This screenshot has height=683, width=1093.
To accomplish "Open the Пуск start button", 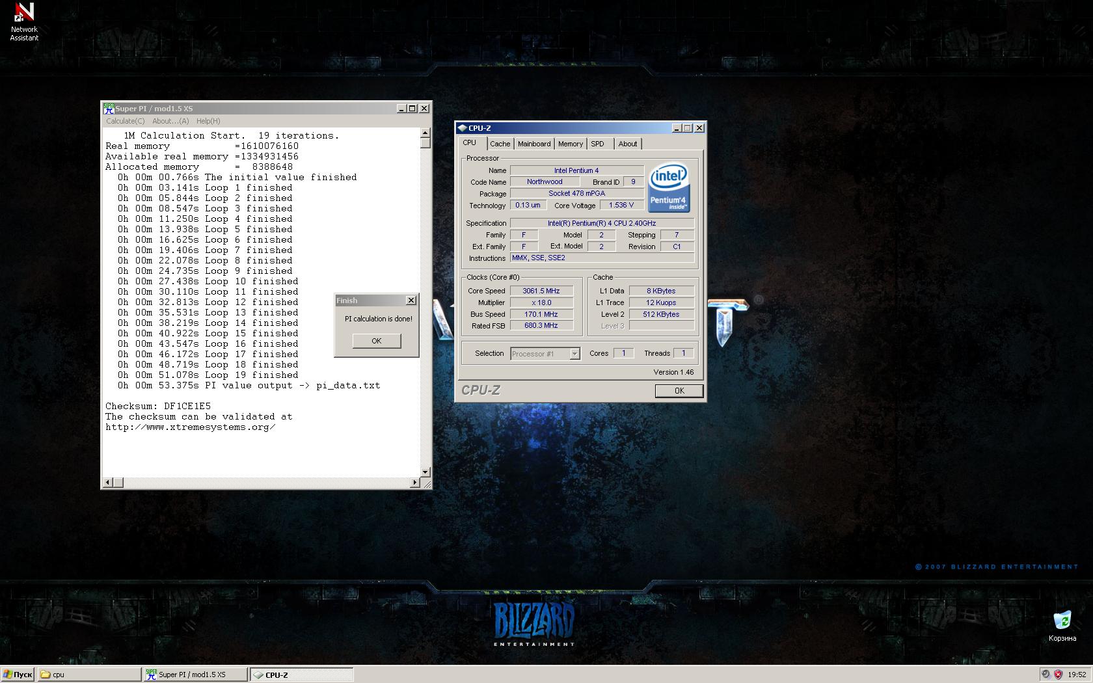I will pos(18,675).
